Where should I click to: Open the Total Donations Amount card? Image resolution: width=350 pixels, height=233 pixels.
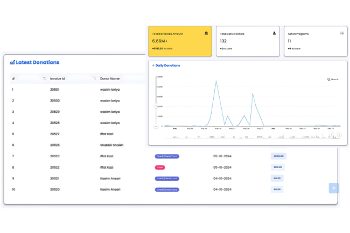pyautogui.click(x=180, y=41)
